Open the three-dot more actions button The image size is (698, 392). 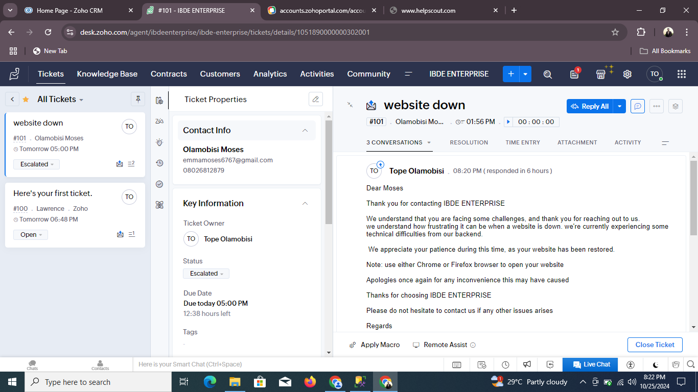click(657, 106)
